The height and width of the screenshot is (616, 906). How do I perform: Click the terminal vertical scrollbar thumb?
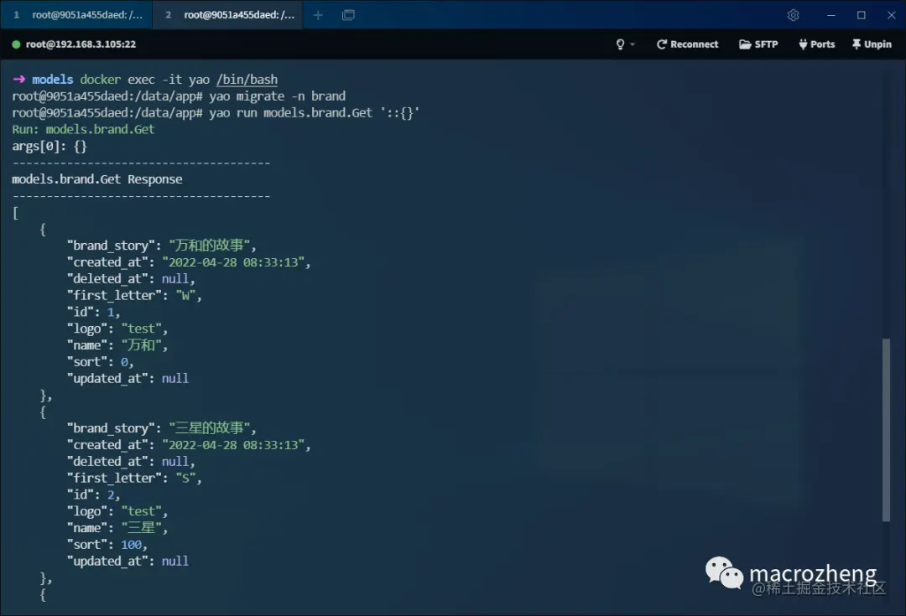pos(886,430)
